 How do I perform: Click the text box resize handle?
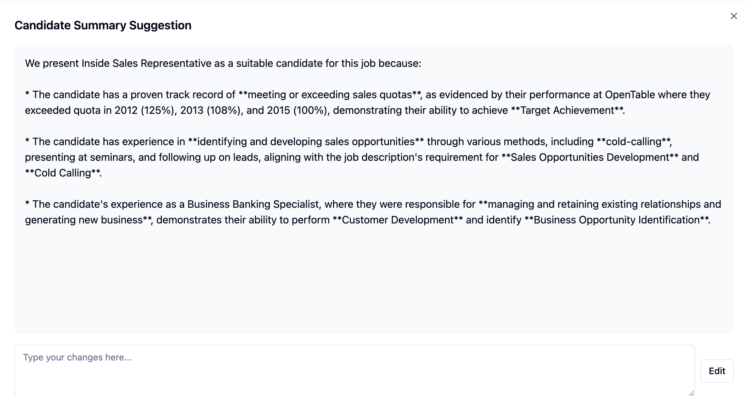[691, 393]
